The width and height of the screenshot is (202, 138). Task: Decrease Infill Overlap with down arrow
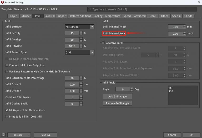(81, 41)
